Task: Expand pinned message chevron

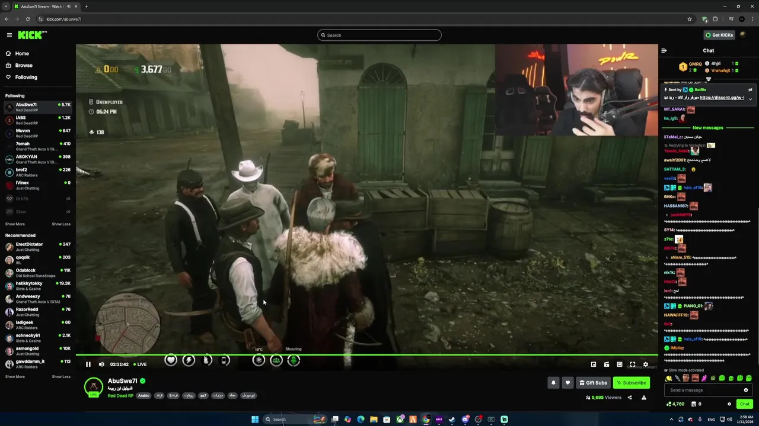Action: (750, 99)
